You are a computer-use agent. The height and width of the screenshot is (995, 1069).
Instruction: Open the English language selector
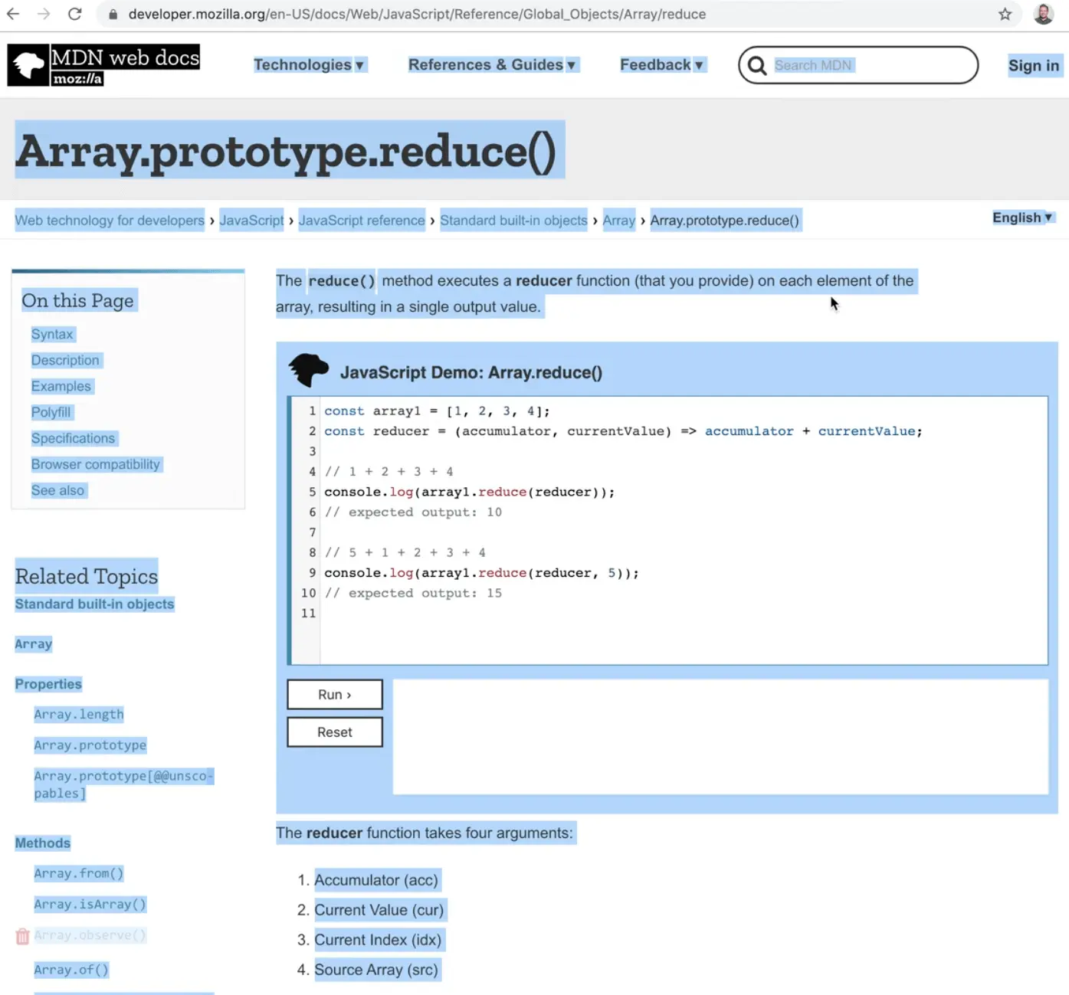[1022, 218]
